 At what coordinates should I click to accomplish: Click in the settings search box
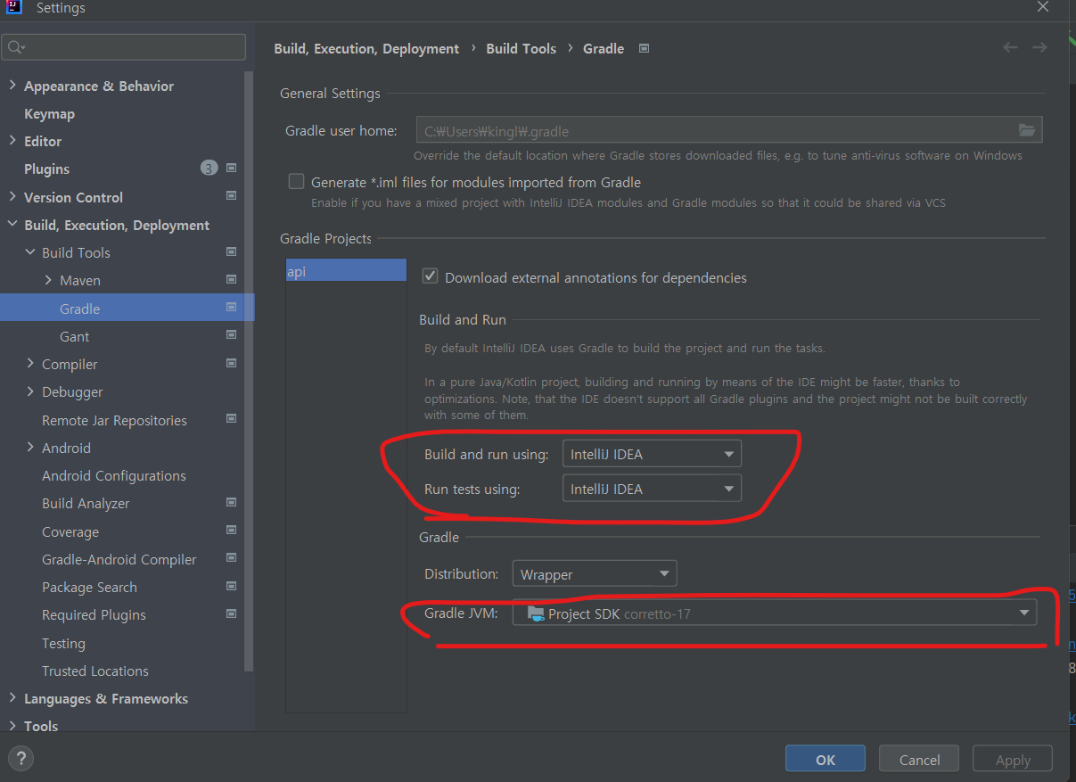pyautogui.click(x=124, y=46)
